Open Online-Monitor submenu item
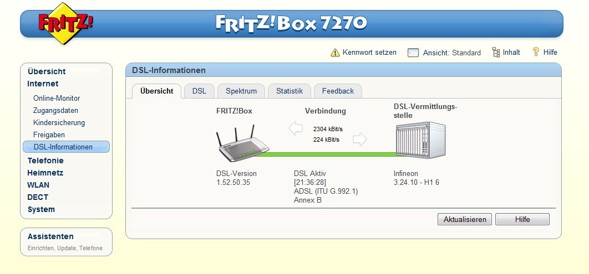Screen dimensions: 589x274 tap(57, 98)
